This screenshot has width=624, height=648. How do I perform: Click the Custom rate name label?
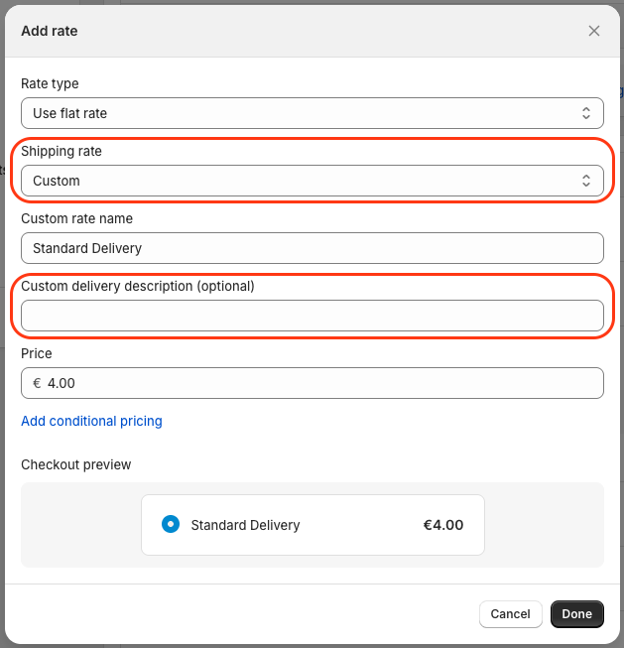pyautogui.click(x=76, y=218)
